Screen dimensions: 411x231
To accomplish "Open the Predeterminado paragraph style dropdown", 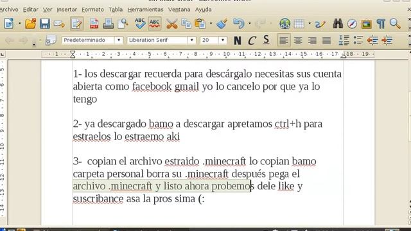I will 119,40.
